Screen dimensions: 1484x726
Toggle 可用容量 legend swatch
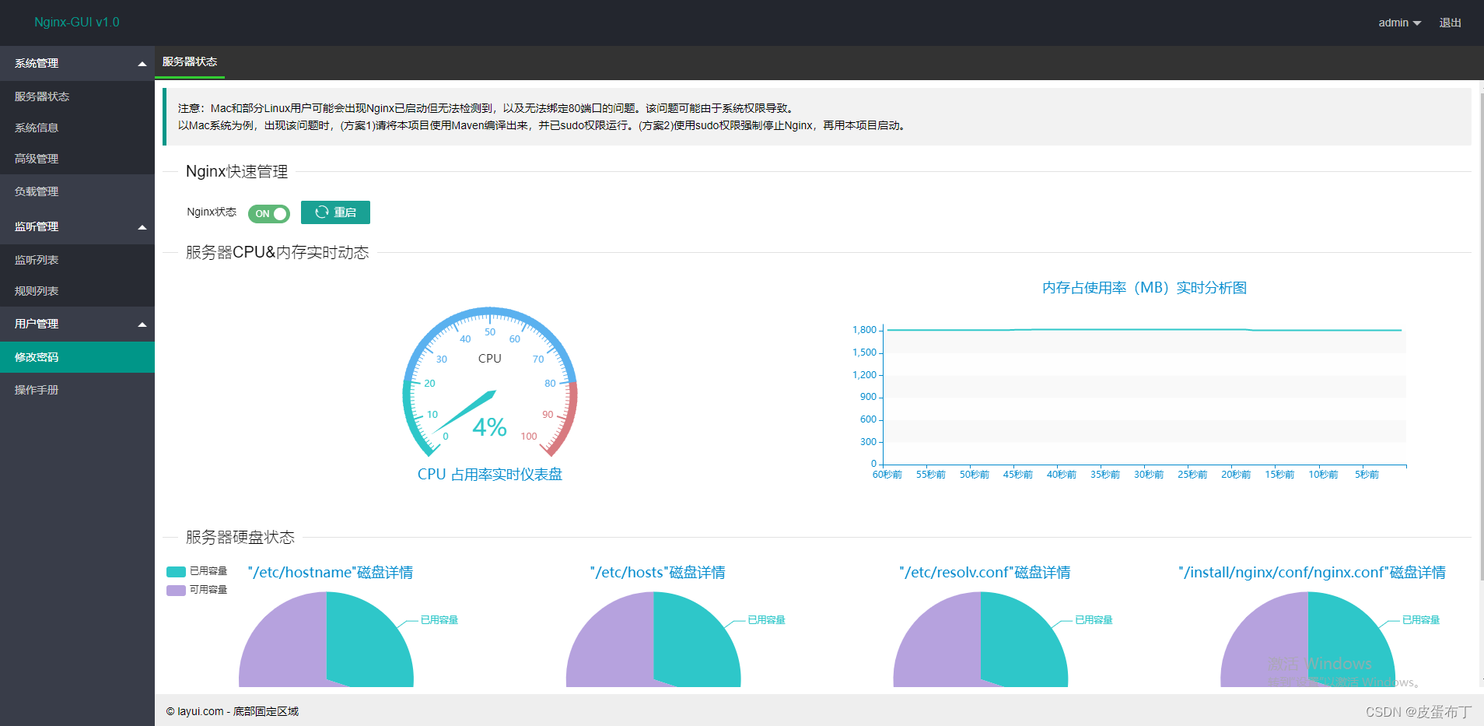176,590
